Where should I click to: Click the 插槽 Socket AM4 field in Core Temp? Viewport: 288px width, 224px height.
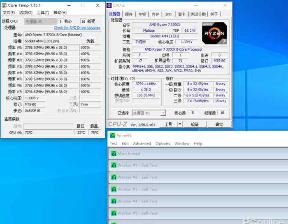[51, 41]
